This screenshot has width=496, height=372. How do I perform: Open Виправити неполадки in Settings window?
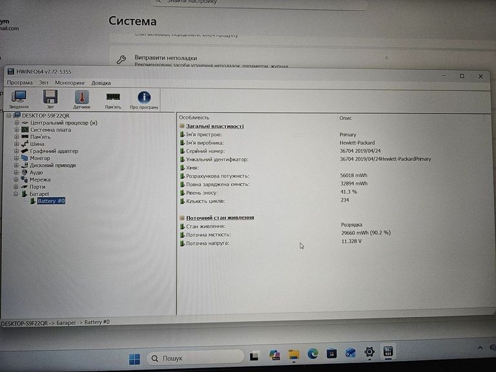click(x=166, y=58)
